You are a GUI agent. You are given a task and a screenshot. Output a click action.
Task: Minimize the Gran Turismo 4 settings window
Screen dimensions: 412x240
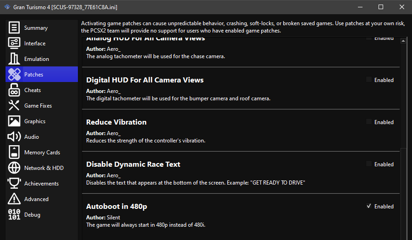tap(360, 7)
